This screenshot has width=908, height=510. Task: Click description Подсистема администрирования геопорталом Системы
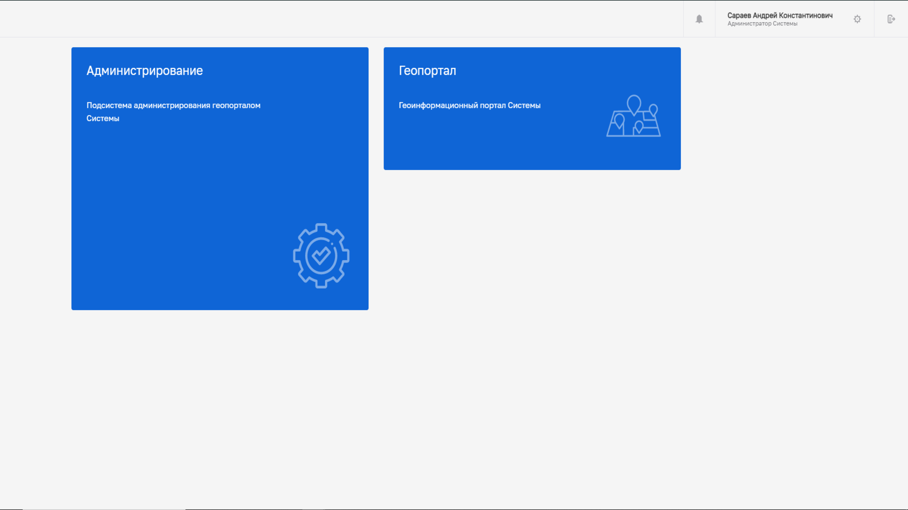pyautogui.click(x=174, y=112)
